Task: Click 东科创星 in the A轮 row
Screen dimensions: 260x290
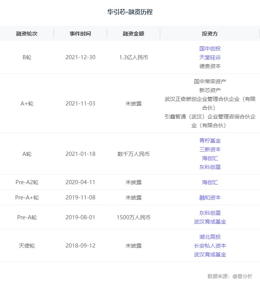Action: click(210, 167)
